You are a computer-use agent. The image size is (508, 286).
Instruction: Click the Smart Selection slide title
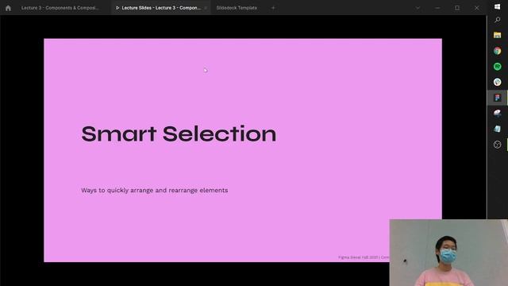tap(179, 133)
